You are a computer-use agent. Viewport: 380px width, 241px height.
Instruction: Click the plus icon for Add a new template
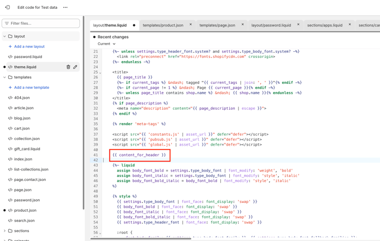10,87
